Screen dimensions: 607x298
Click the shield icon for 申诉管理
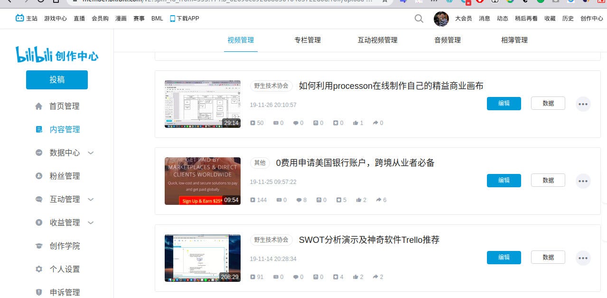click(x=39, y=292)
